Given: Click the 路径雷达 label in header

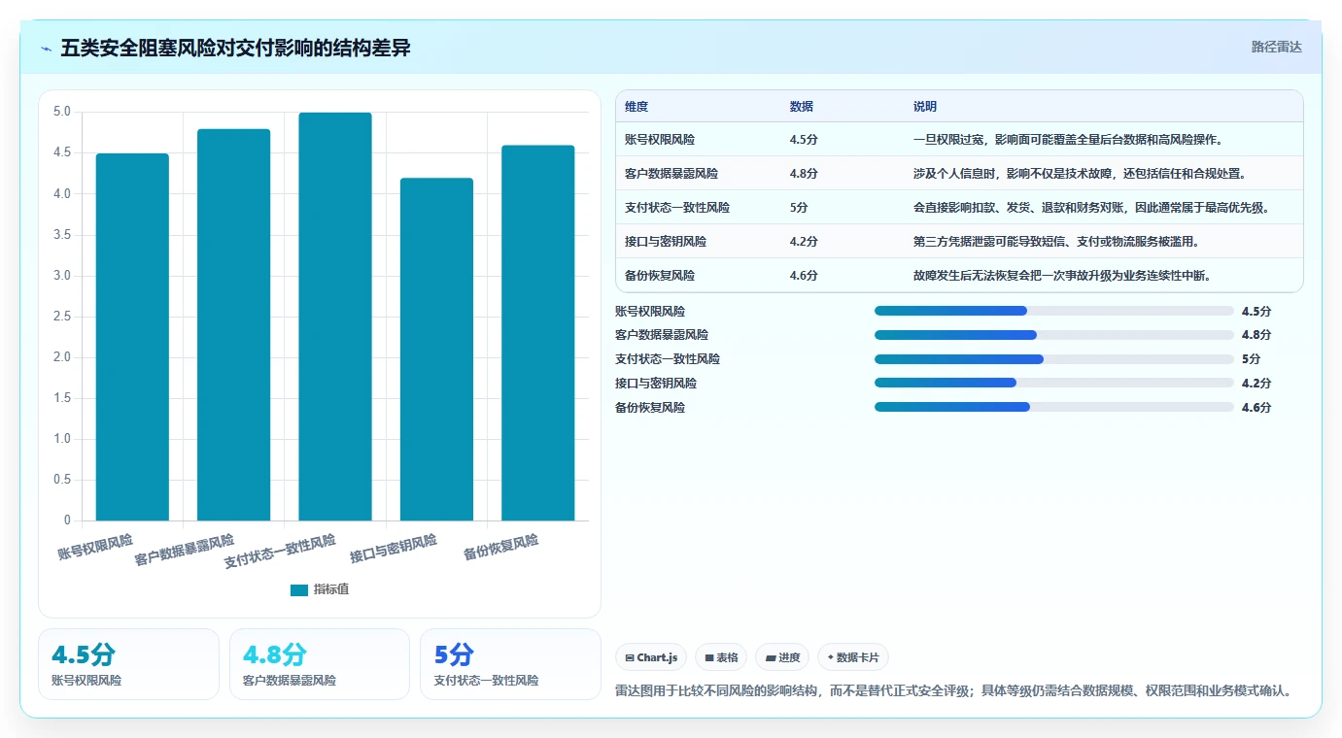Looking at the screenshot, I should point(1276,47).
